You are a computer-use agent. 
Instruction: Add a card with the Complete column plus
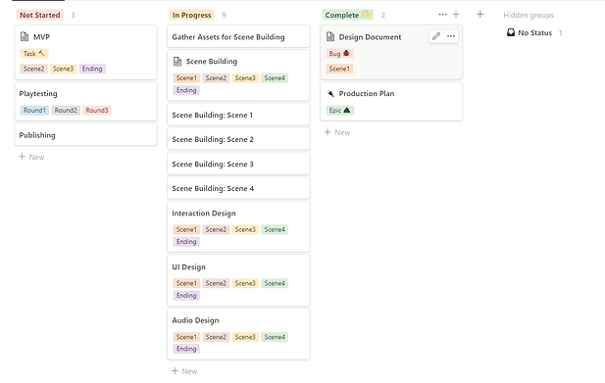click(456, 15)
